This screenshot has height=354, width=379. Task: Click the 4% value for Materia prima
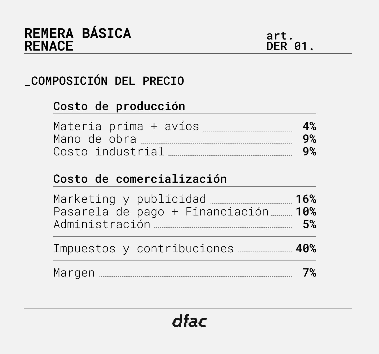309,126
